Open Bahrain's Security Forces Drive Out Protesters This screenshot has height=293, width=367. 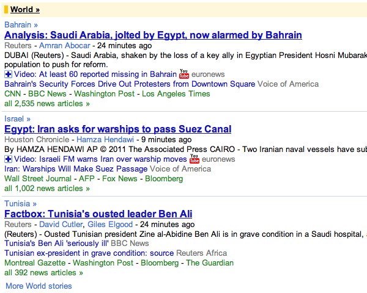coord(130,84)
